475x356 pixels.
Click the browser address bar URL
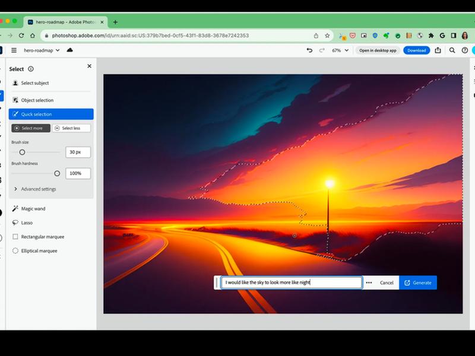(x=150, y=36)
